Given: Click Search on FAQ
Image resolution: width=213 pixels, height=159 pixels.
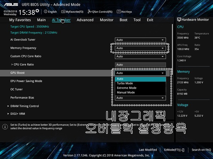Looking at the screenshot, I should (x=201, y=150).
